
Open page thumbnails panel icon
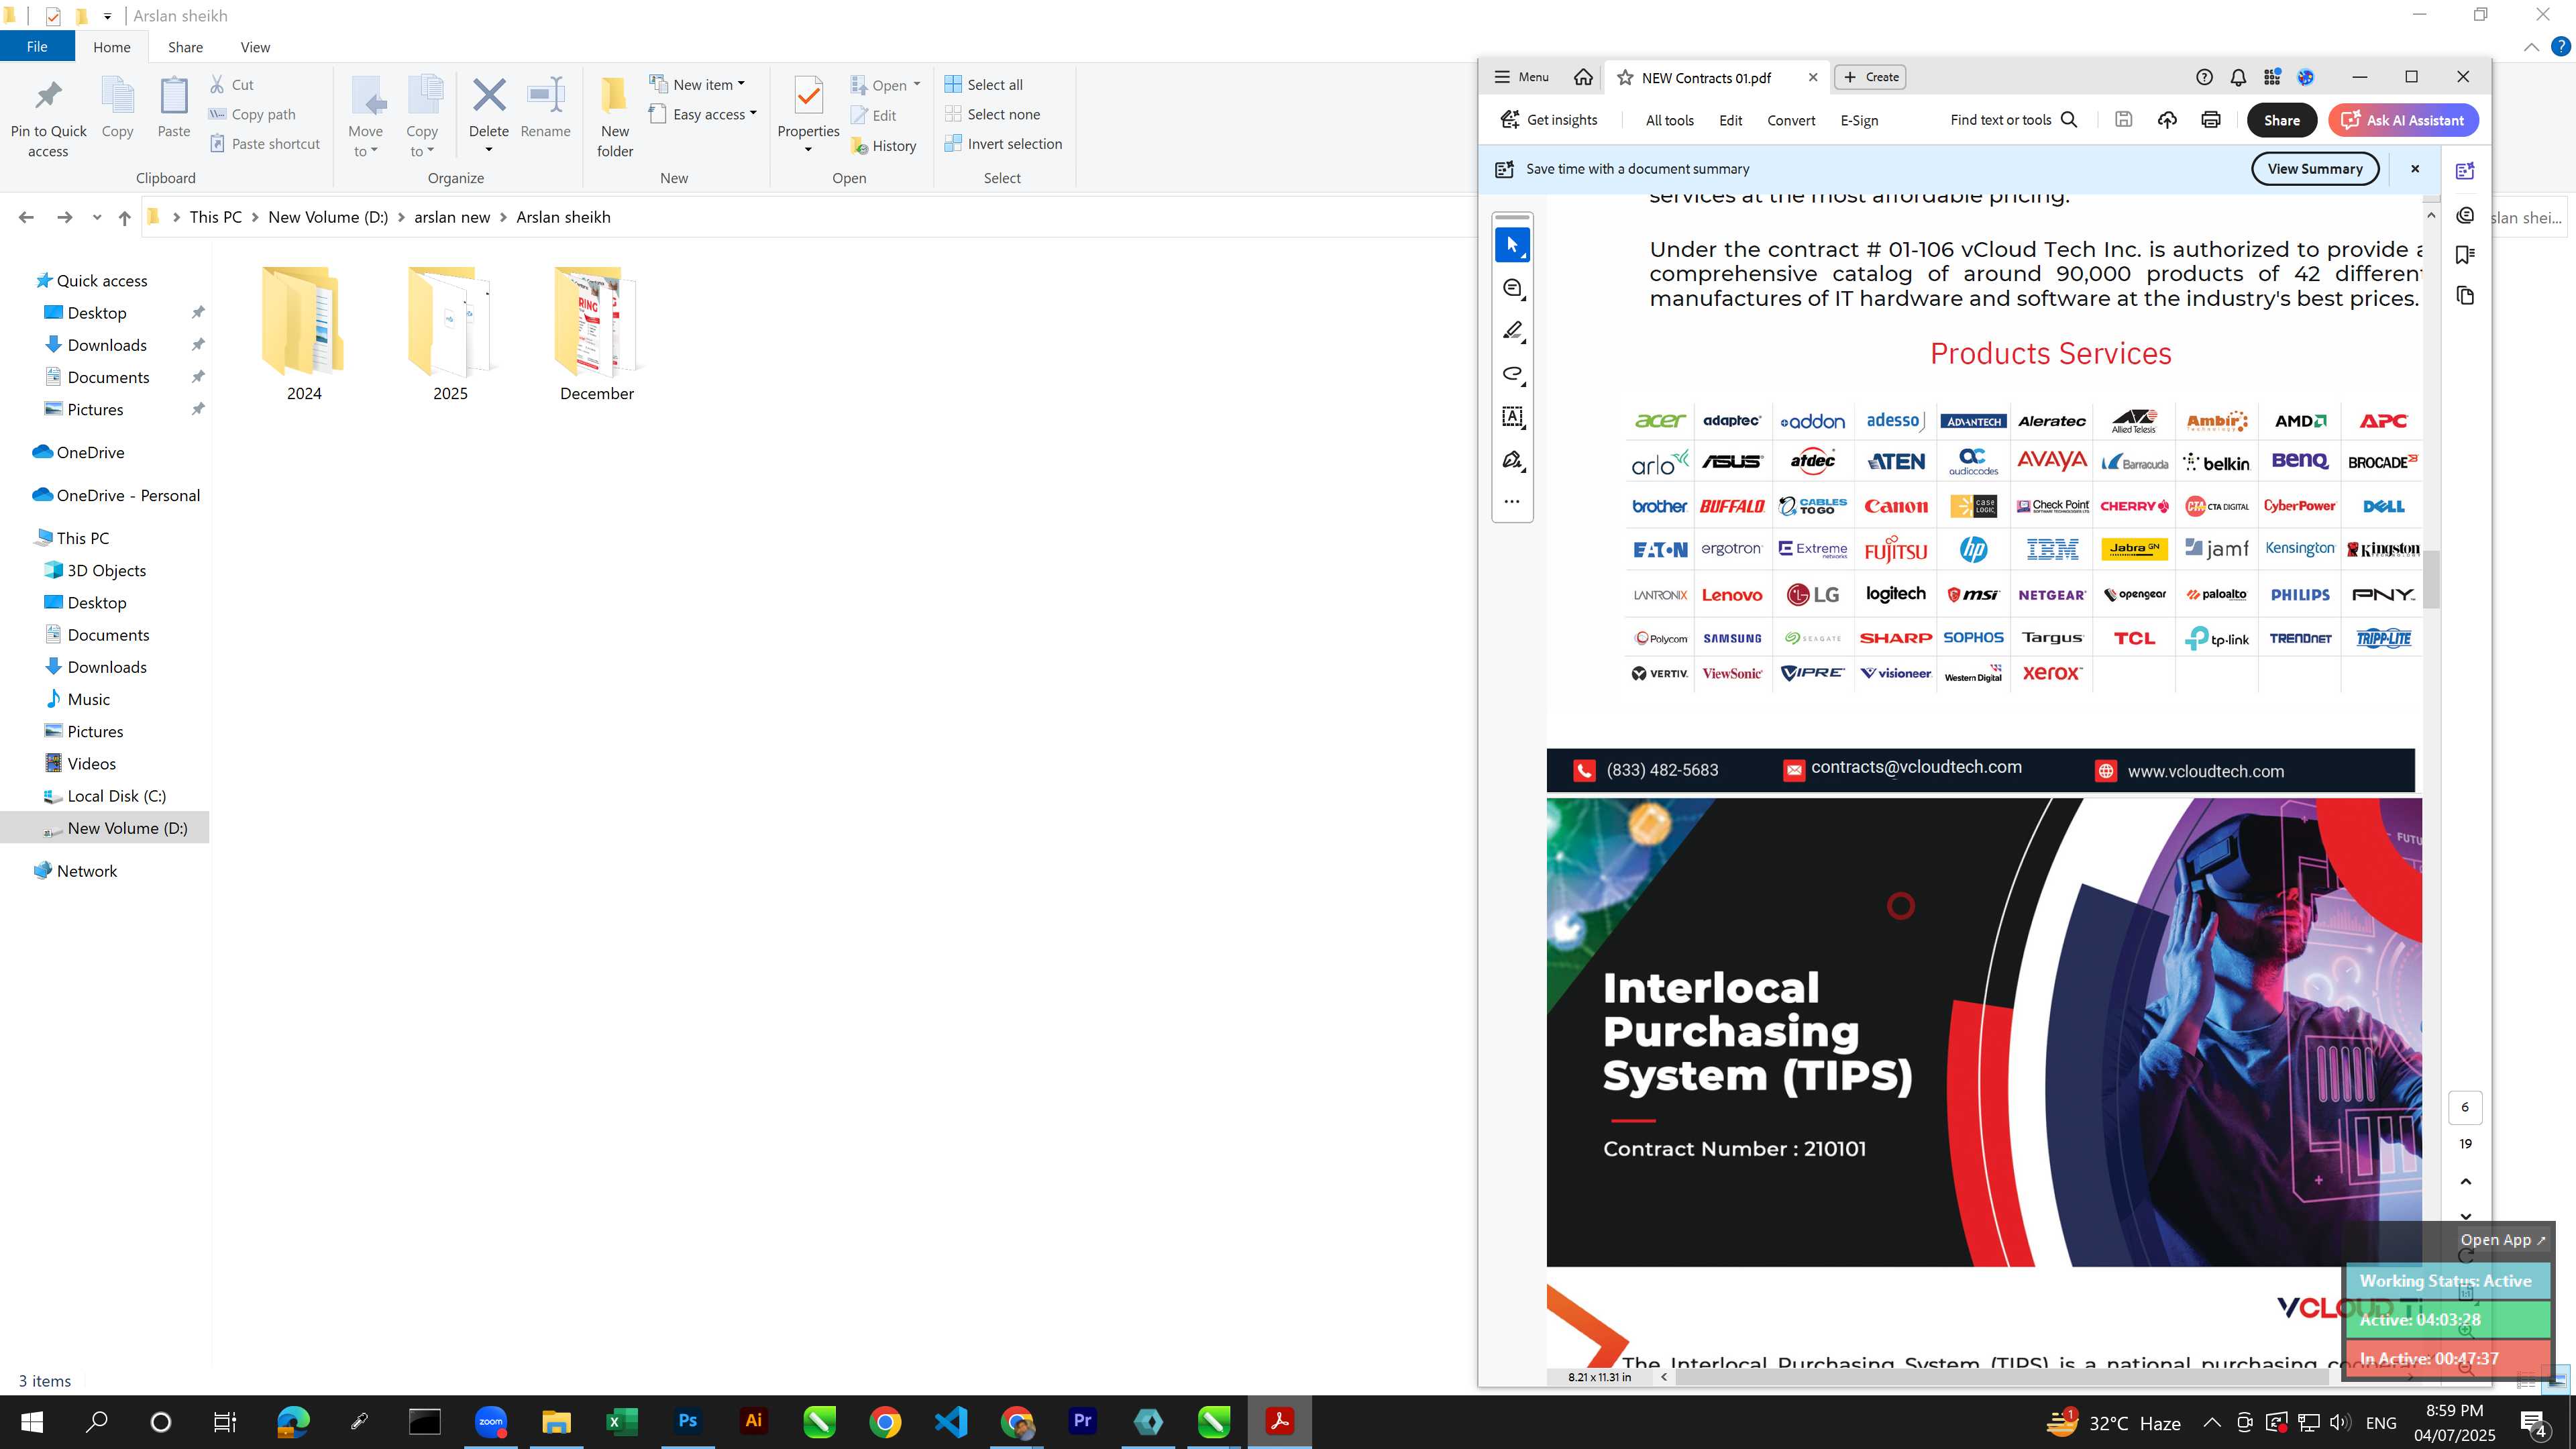coord(2465,295)
